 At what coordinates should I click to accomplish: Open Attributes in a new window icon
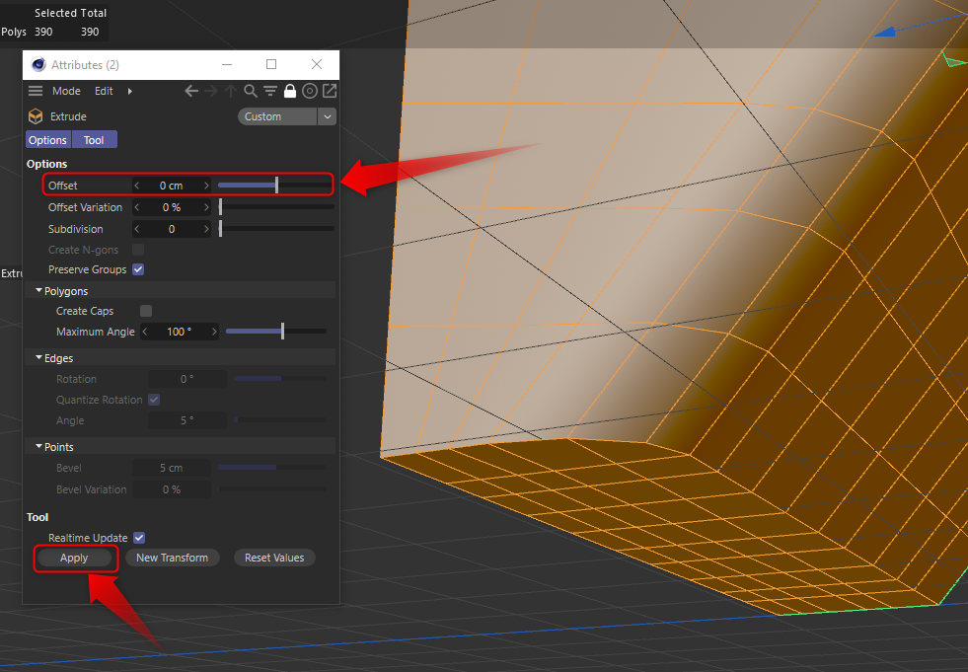click(x=328, y=91)
